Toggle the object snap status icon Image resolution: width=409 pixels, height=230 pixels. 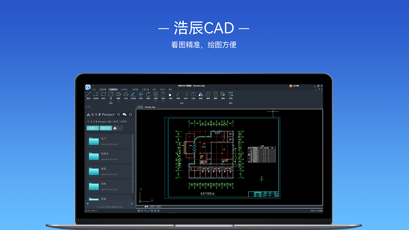pyautogui.click(x=151, y=211)
